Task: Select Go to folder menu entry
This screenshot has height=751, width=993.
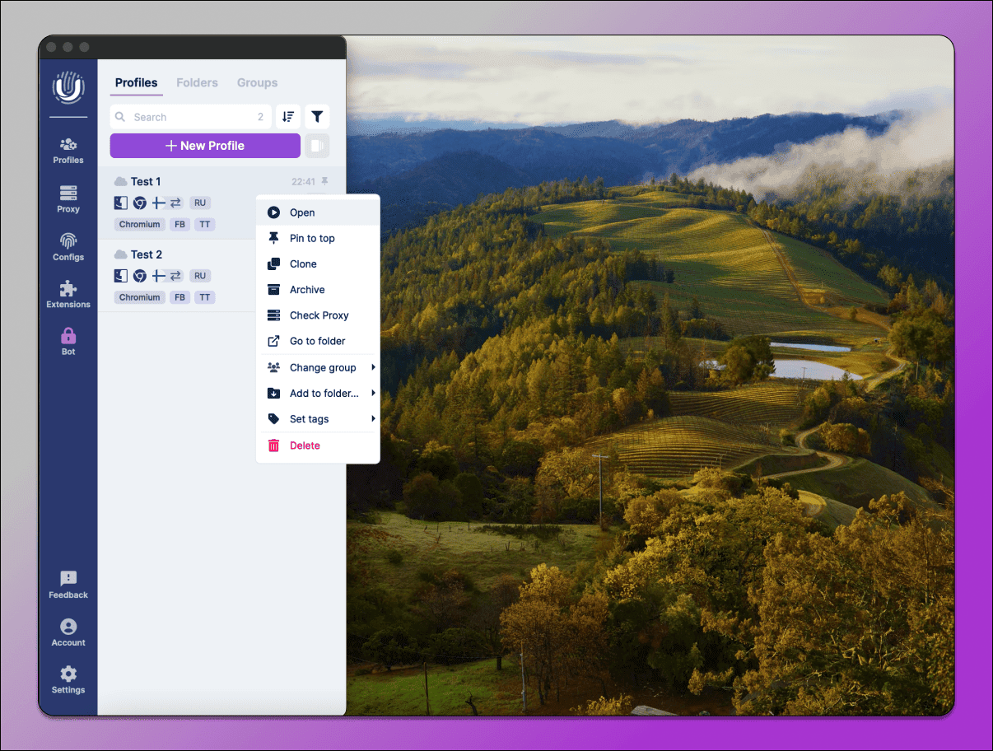Action: (x=318, y=341)
